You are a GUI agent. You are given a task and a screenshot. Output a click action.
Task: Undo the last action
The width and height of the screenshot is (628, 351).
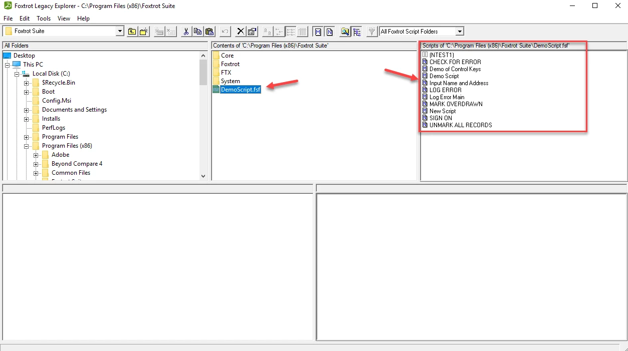pos(225,31)
